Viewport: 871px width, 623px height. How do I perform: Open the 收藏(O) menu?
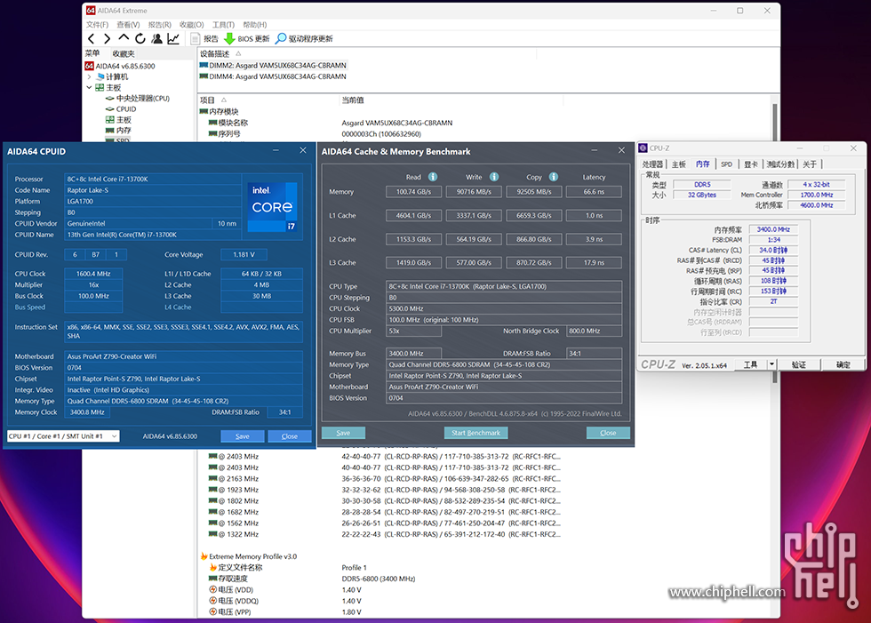click(192, 24)
